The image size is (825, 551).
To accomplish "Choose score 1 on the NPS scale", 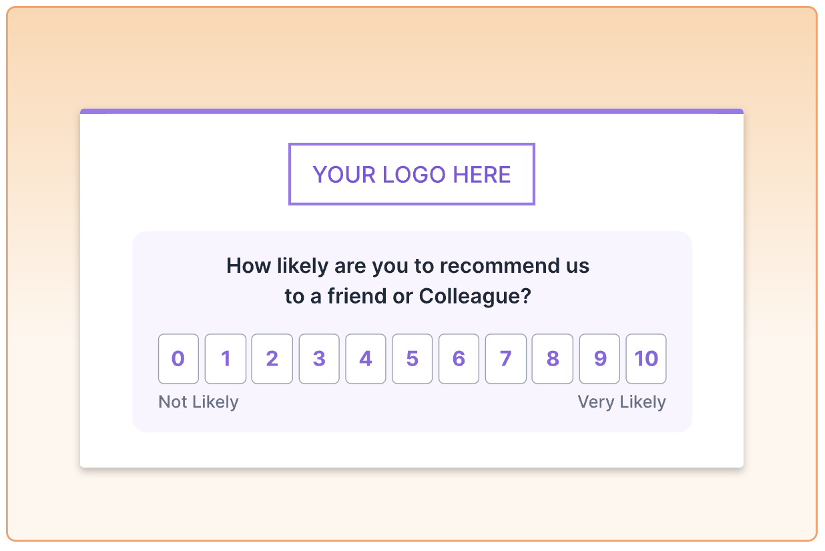I will [x=226, y=359].
